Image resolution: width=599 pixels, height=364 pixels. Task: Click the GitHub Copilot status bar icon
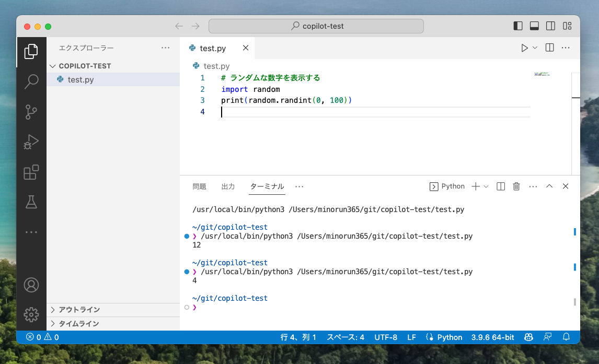click(x=528, y=337)
